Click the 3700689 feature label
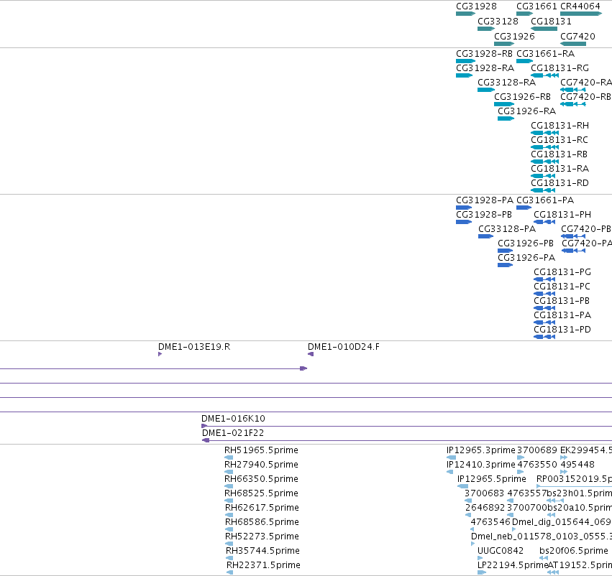 (537, 450)
